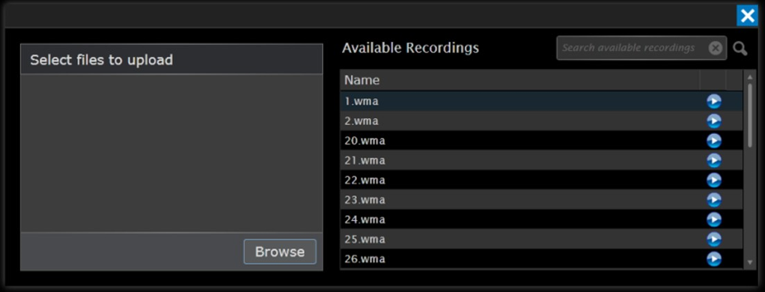Sort recordings by Name column header
Image resolution: width=765 pixels, height=292 pixels.
click(519, 80)
